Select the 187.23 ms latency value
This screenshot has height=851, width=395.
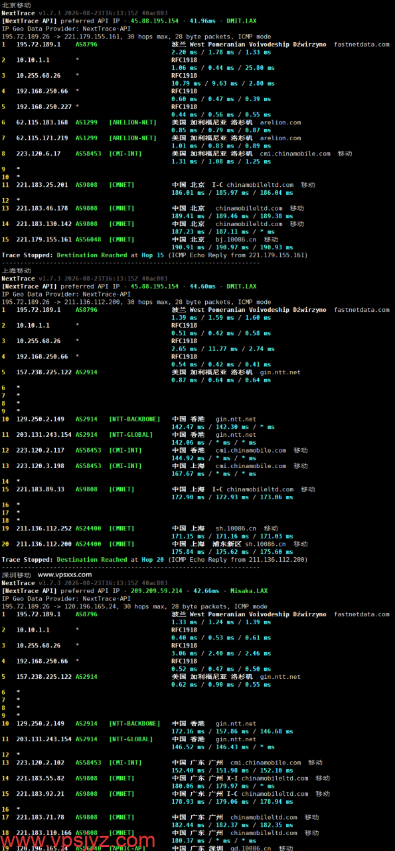click(187, 232)
